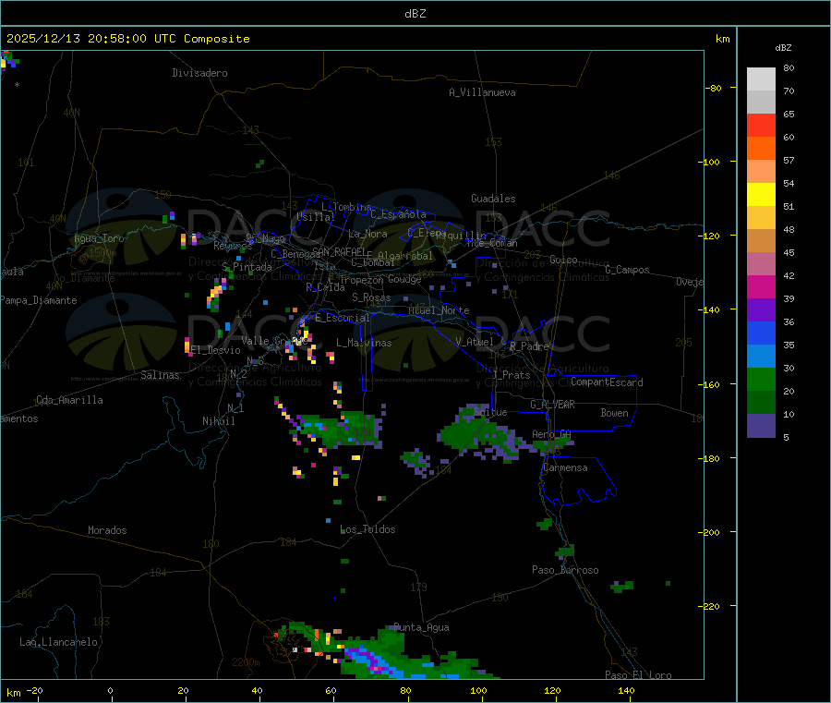Click the Divisadero map label
Viewport: 831px width, 703px height.
pos(199,73)
